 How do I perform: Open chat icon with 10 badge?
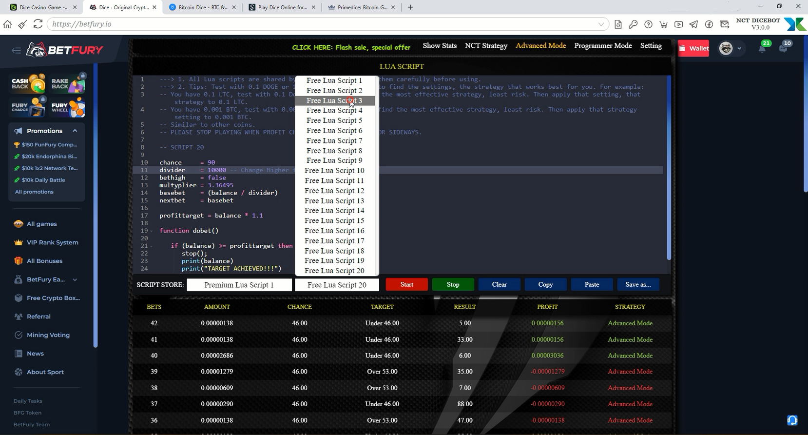coord(784,48)
